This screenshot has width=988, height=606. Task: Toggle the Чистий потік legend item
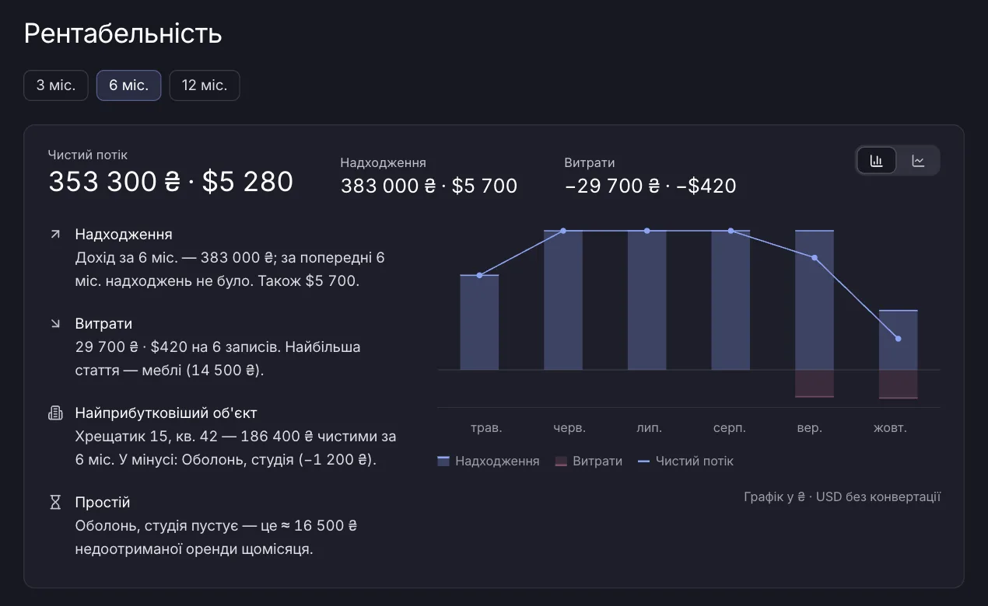685,461
